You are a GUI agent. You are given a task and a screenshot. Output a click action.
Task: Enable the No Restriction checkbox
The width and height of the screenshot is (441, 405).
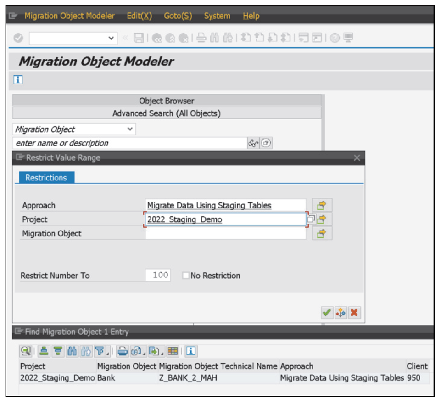tap(185, 275)
